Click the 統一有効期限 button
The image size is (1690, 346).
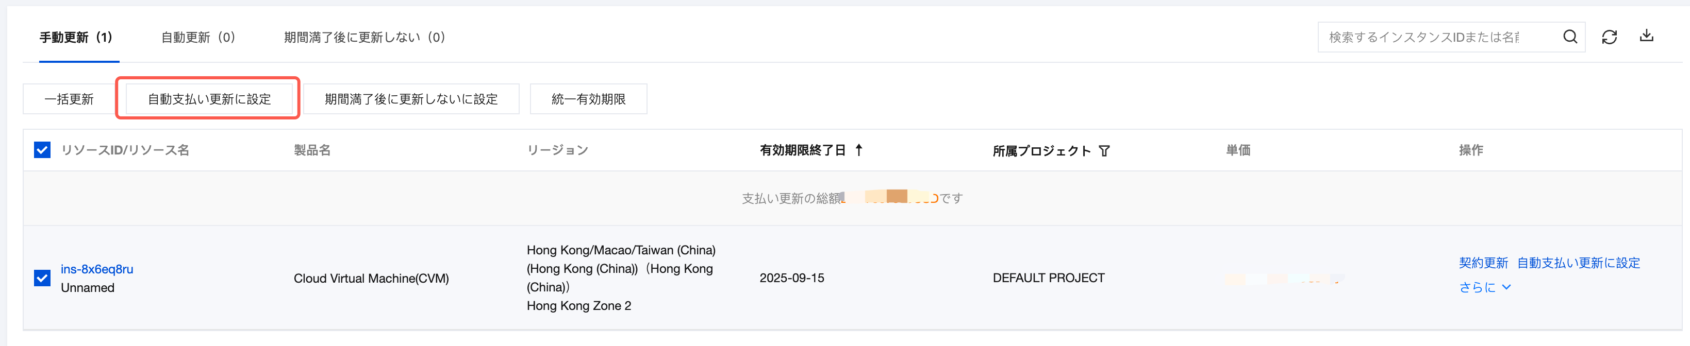[x=588, y=99]
